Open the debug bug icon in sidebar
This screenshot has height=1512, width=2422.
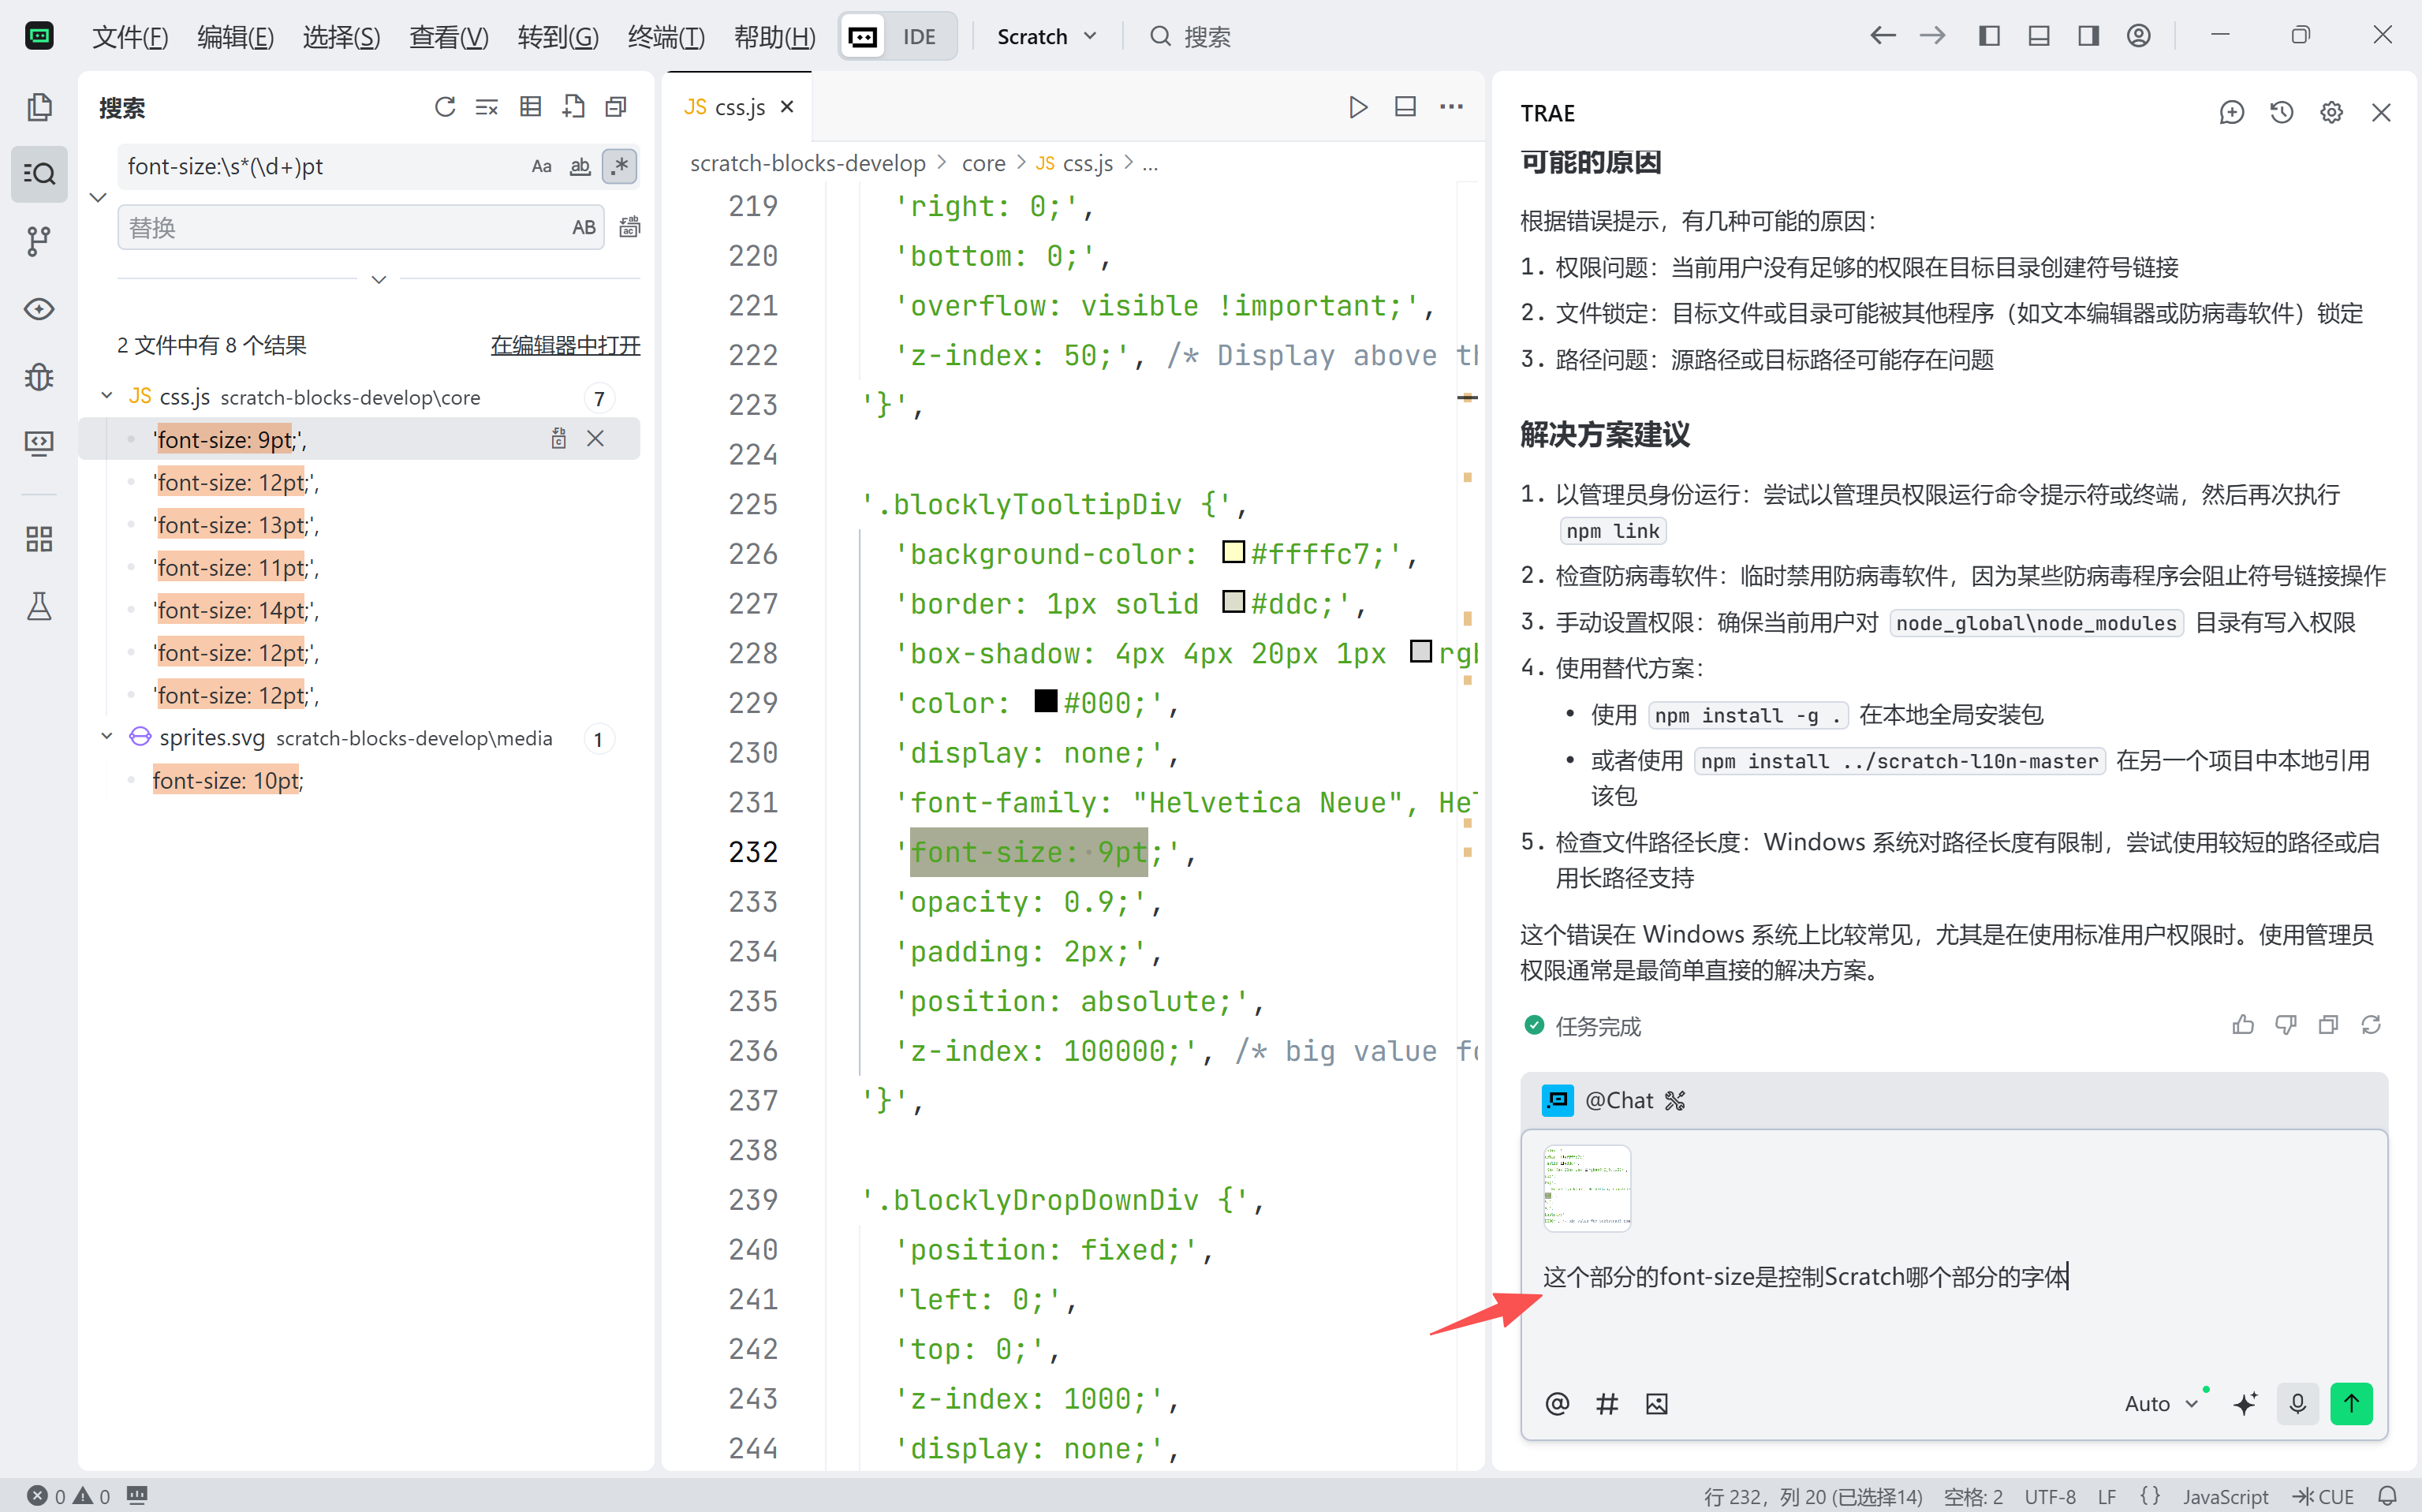click(38, 377)
